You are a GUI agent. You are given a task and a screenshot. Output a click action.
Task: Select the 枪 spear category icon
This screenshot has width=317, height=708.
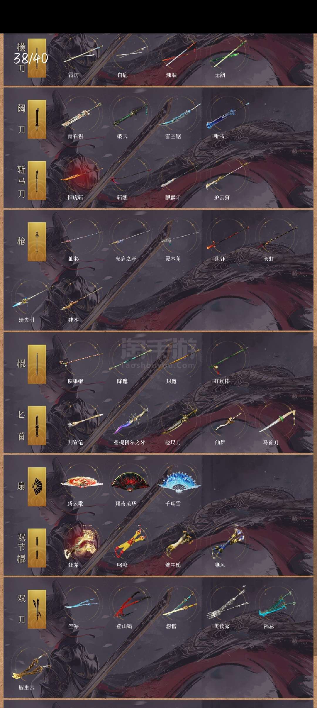[37, 242]
